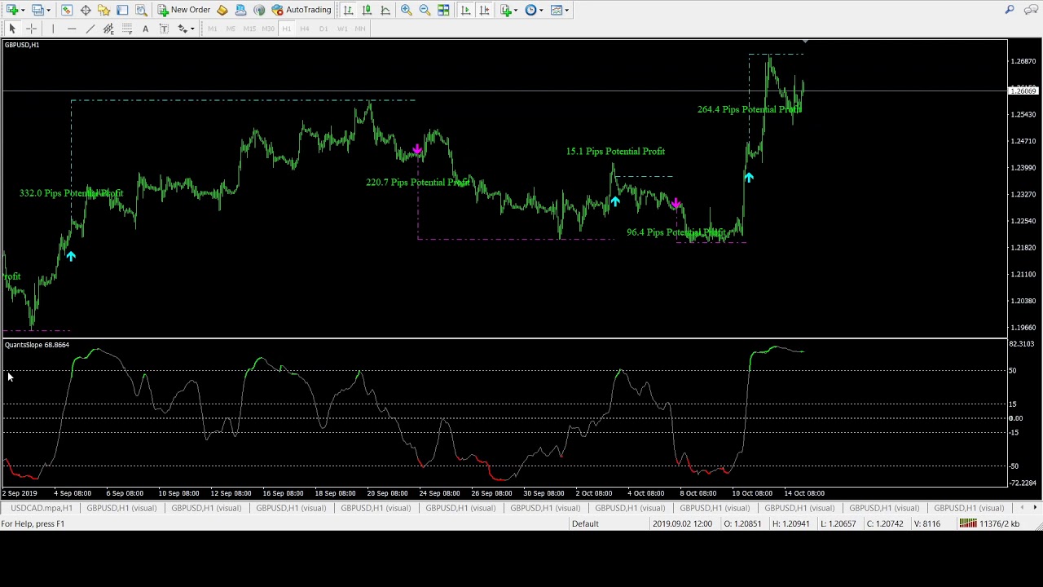Viewport: 1043px width, 587px height.
Task: Toggle chart shift
Action: point(484,10)
